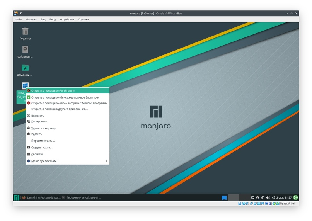Open the volume speaker tray icon
312x221 pixels.
coord(268,197)
